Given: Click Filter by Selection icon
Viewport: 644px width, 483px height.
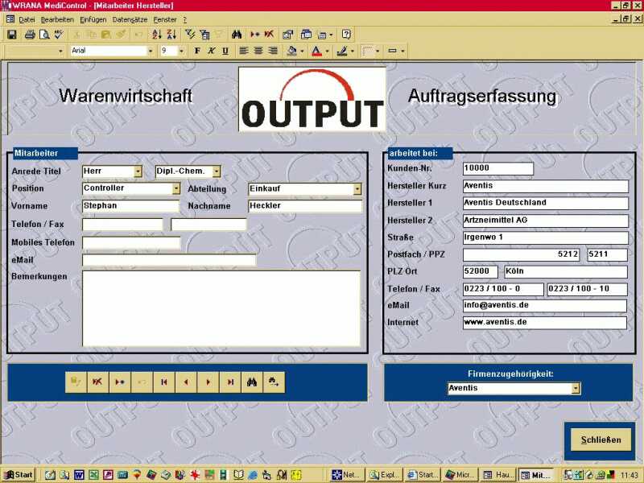Looking at the screenshot, I should (x=190, y=35).
